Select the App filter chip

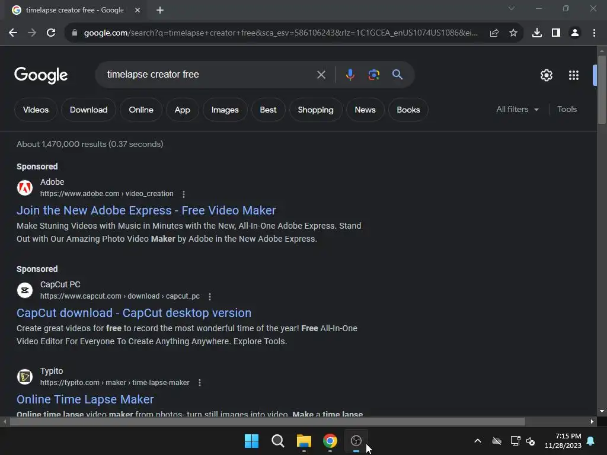click(x=183, y=110)
